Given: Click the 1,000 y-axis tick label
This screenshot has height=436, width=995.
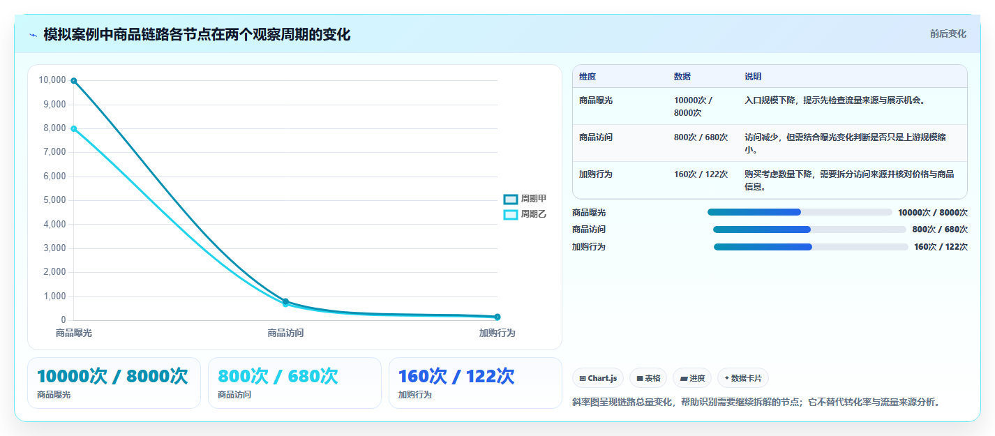Looking at the screenshot, I should (x=54, y=296).
